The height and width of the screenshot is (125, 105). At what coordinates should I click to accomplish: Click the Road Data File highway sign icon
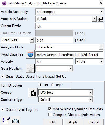click(x=30, y=54)
